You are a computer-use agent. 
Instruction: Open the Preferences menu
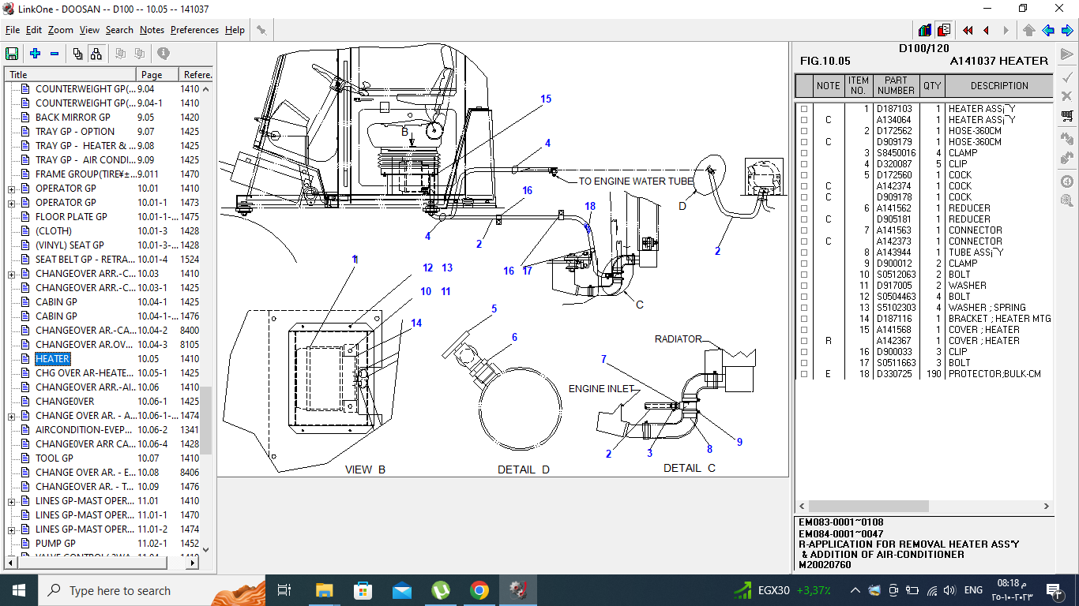click(194, 30)
